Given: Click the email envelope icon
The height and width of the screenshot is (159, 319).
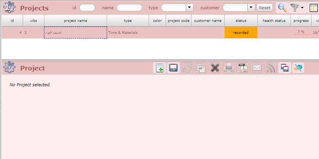Looking at the screenshot, I should tap(257, 68).
